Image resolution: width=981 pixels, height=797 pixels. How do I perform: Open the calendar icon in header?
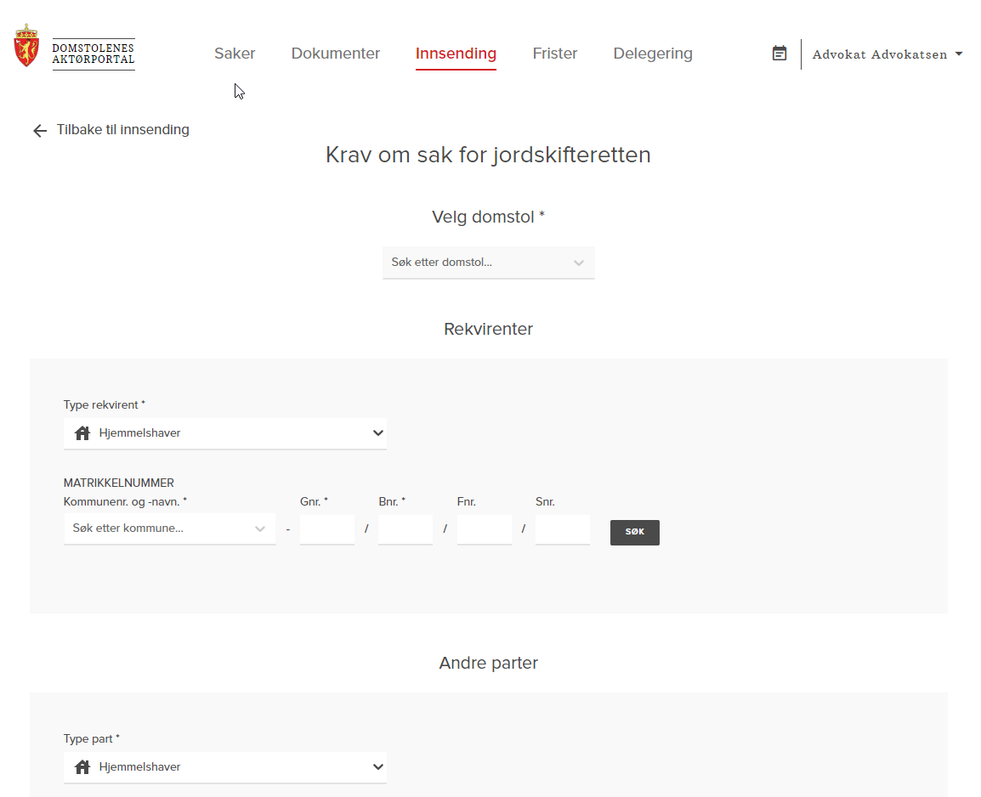pos(779,54)
